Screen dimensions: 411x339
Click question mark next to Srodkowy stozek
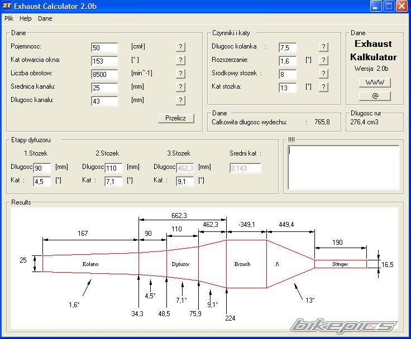coord(323,74)
